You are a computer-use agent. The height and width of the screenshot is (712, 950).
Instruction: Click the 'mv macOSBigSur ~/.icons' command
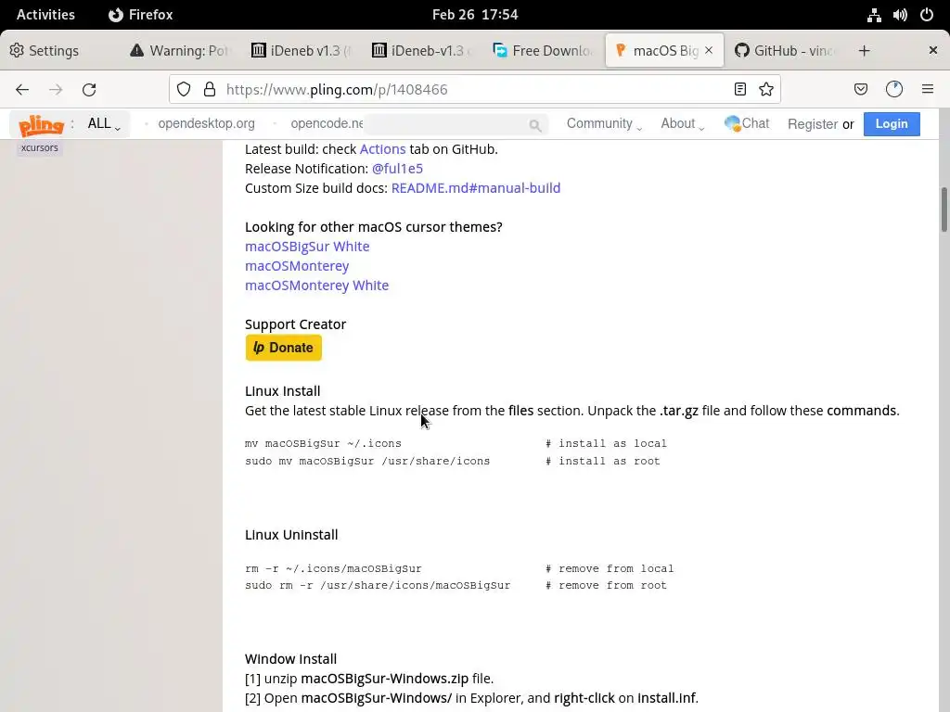click(323, 444)
